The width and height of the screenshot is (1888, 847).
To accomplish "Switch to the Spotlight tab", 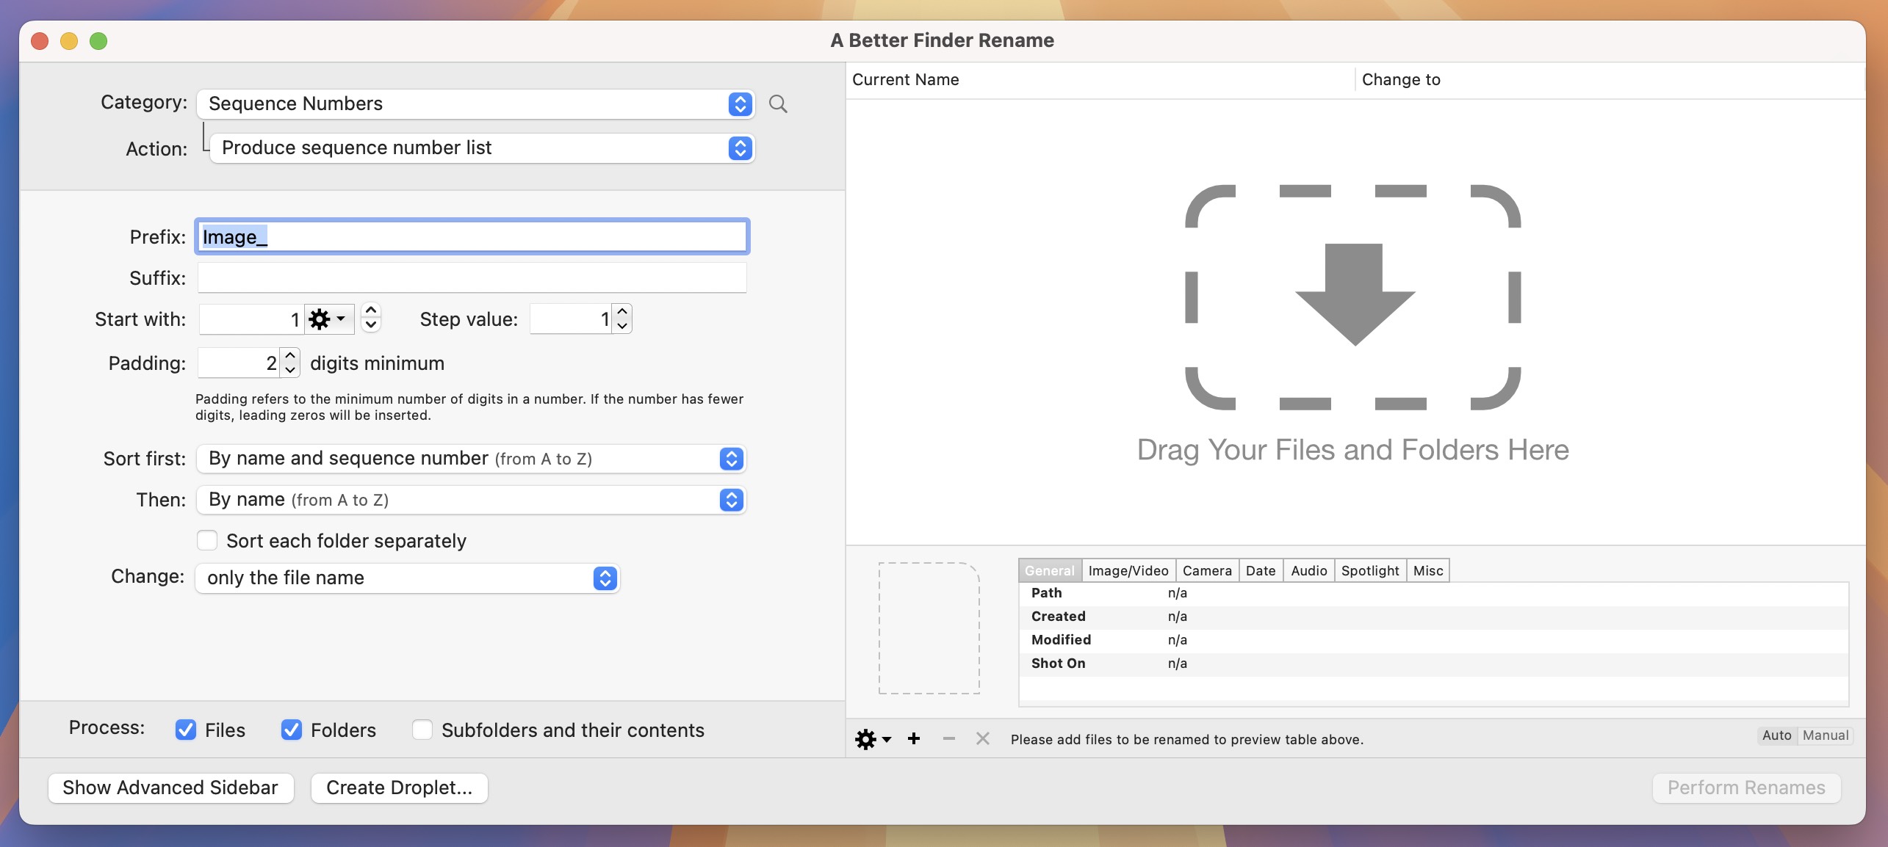I will [x=1369, y=570].
